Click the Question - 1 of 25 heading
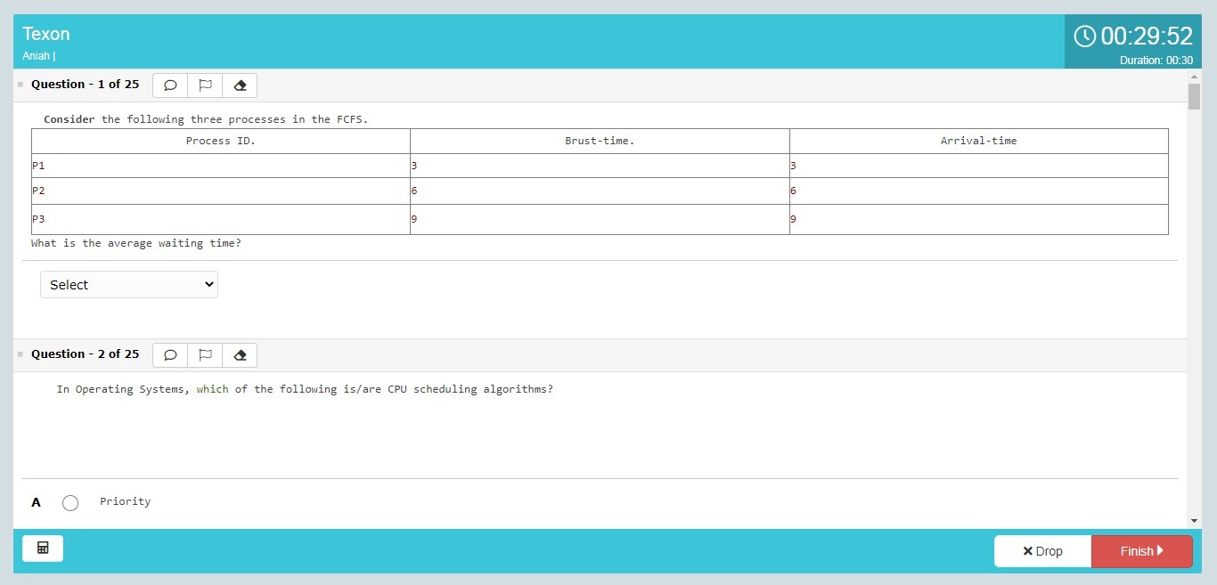This screenshot has width=1217, height=585. [85, 85]
